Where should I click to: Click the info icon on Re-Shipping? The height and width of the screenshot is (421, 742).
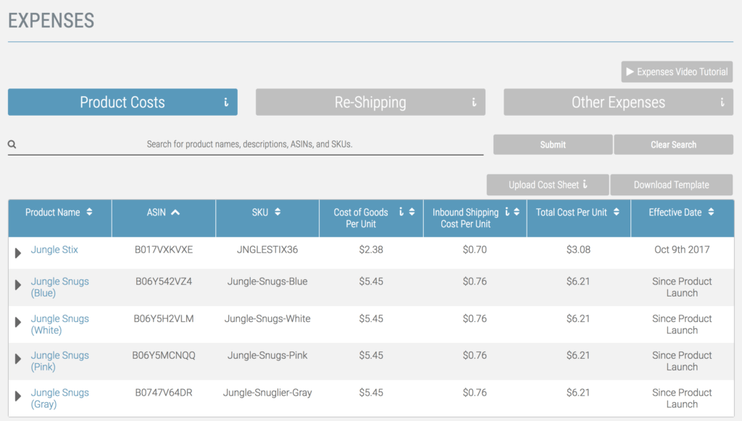[x=474, y=102]
